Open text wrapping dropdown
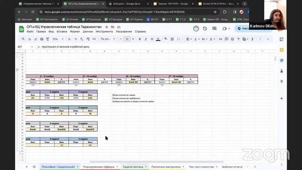Viewport: 302px width, 170px height. 204,39
